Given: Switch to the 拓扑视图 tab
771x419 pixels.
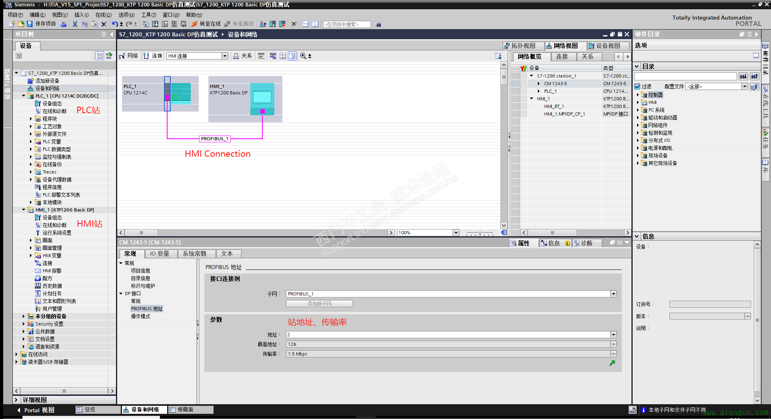Looking at the screenshot, I should 523,45.
